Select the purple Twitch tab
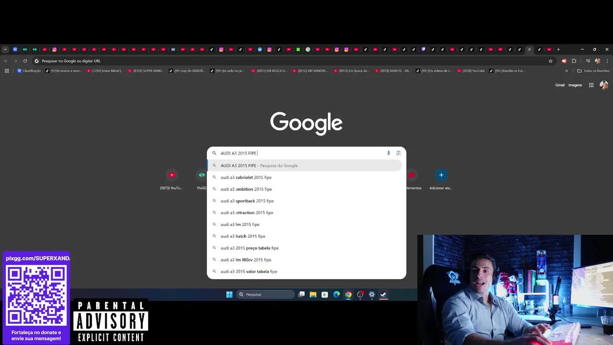This screenshot has height=345, width=613. (x=423, y=49)
